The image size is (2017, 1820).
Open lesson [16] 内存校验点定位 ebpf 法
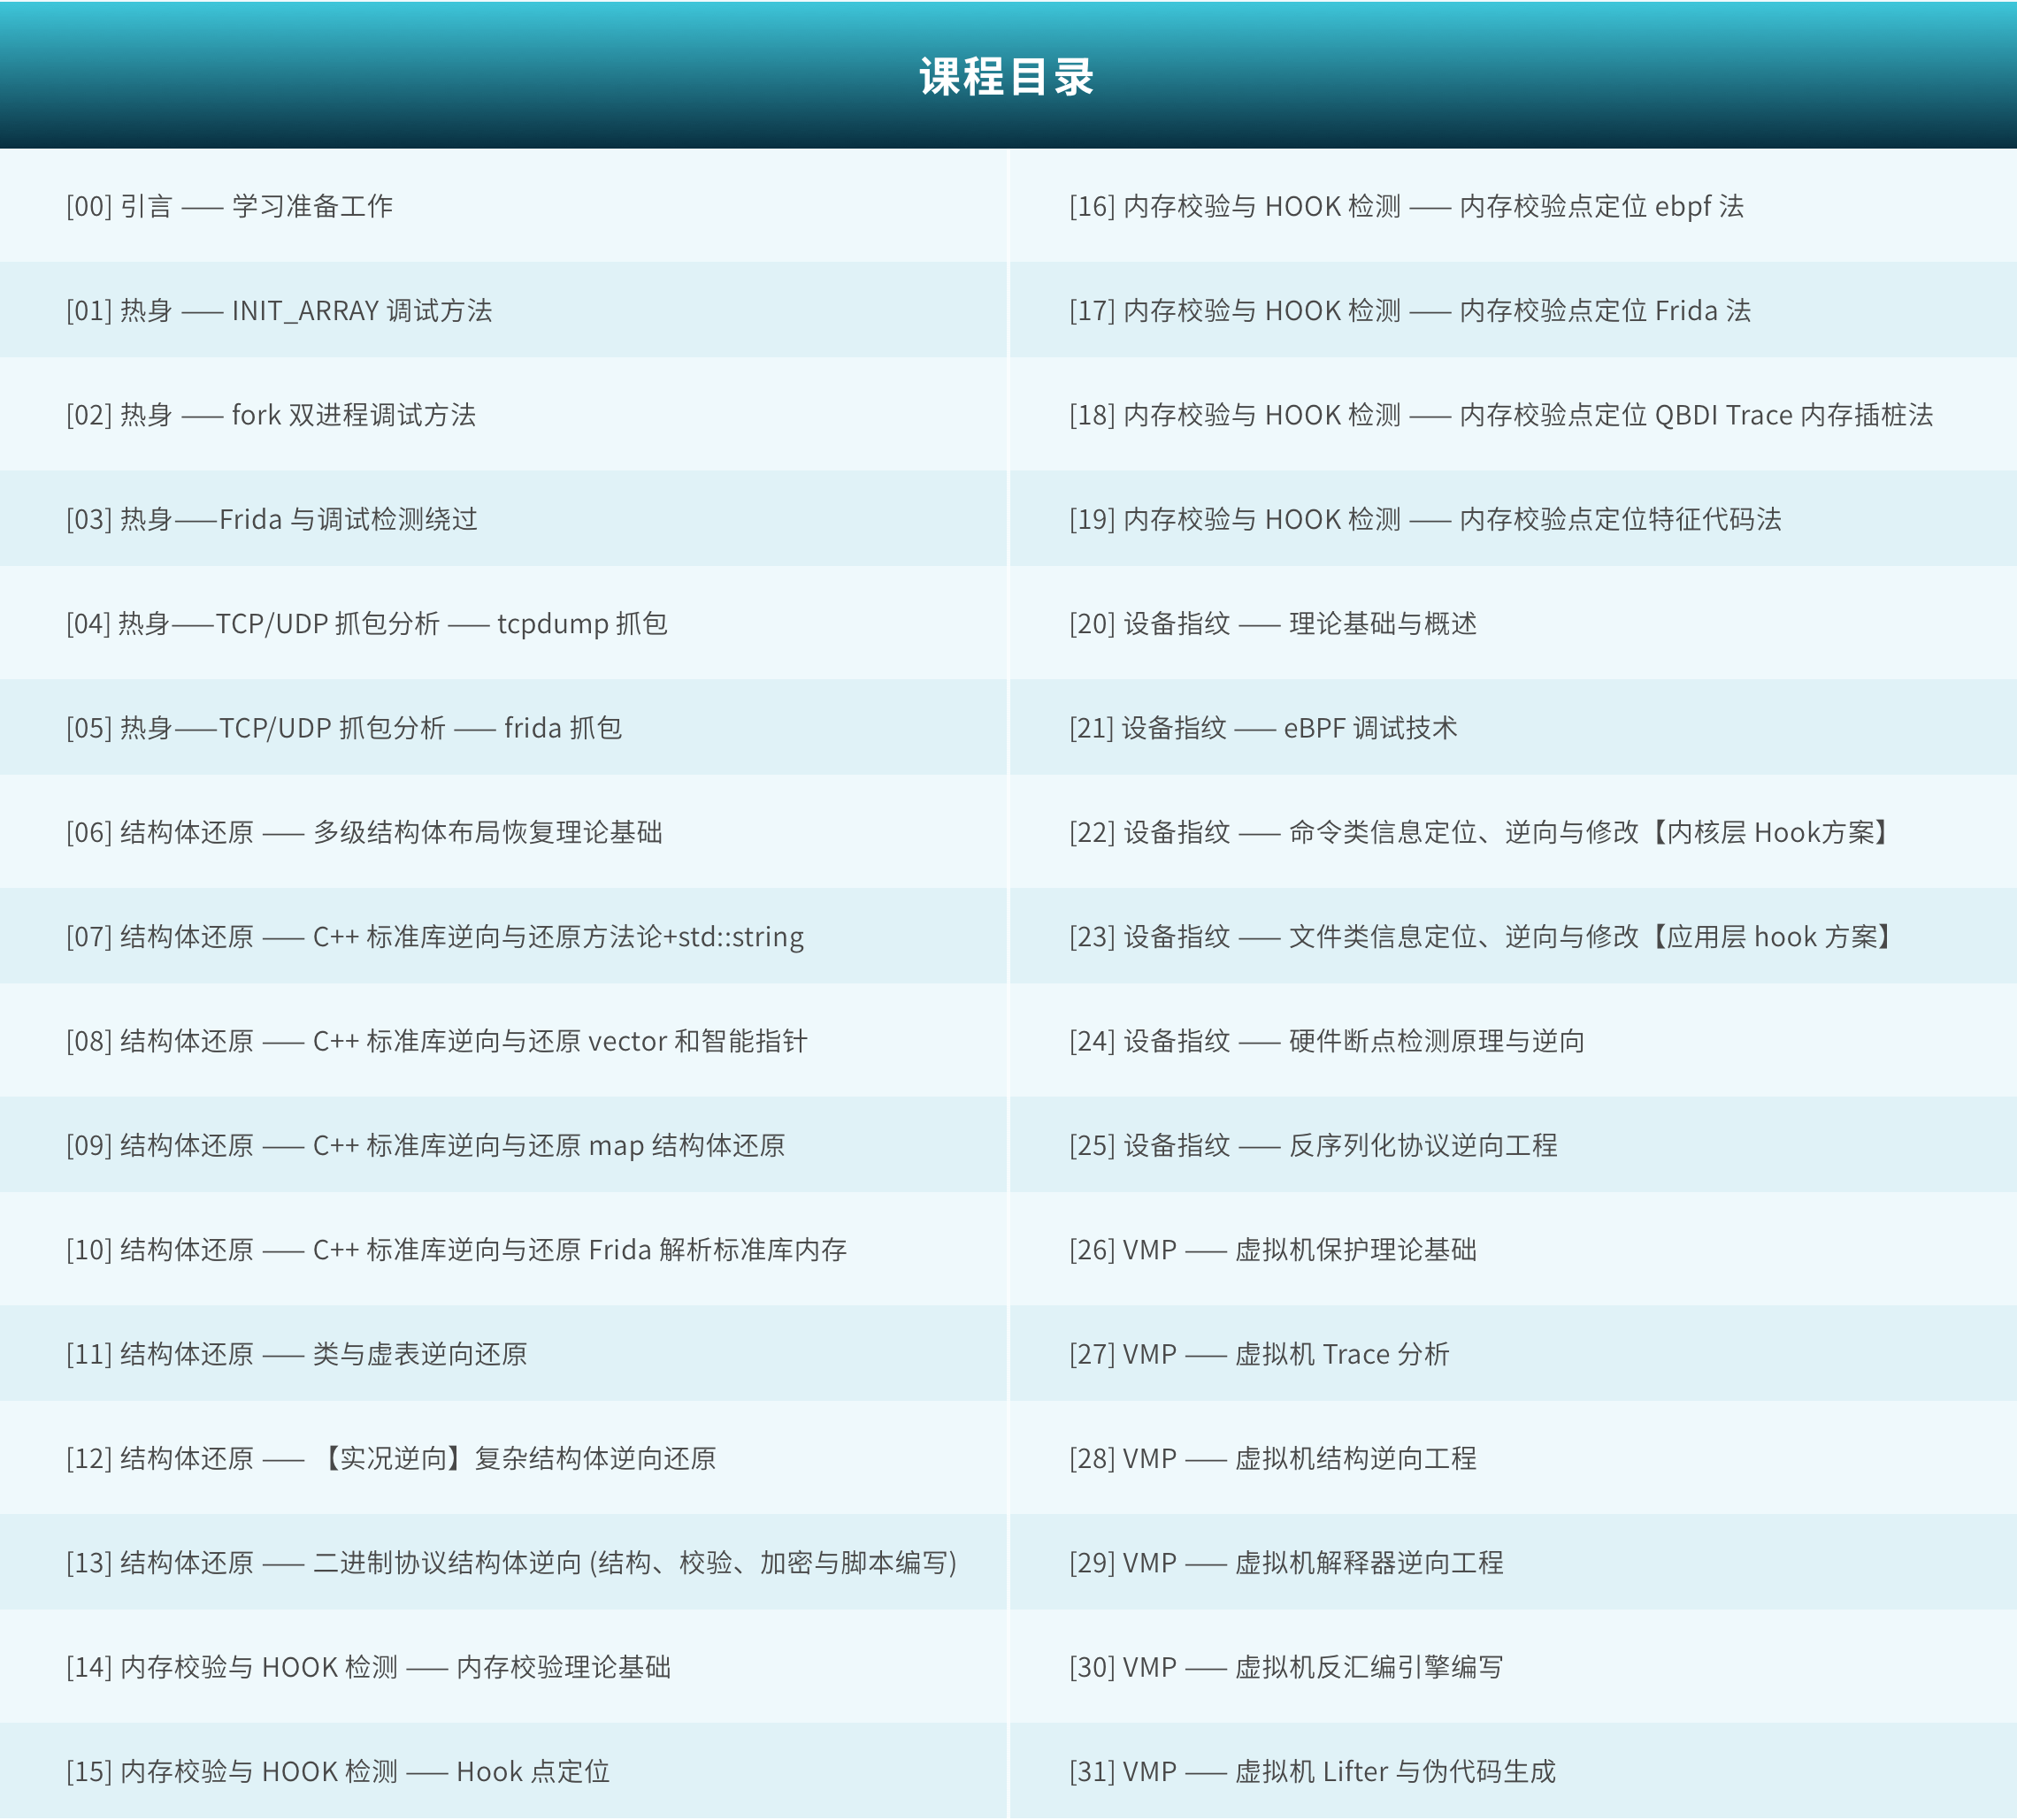coord(1406,207)
